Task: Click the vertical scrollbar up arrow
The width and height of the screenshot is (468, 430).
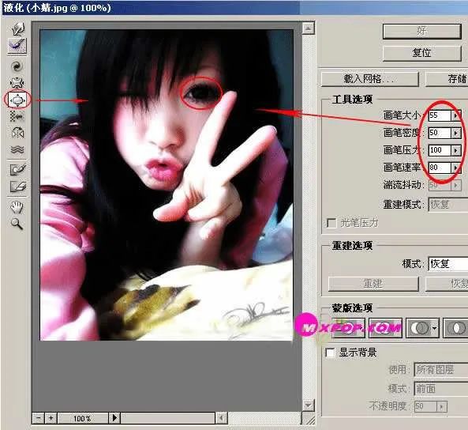Action: point(308,28)
